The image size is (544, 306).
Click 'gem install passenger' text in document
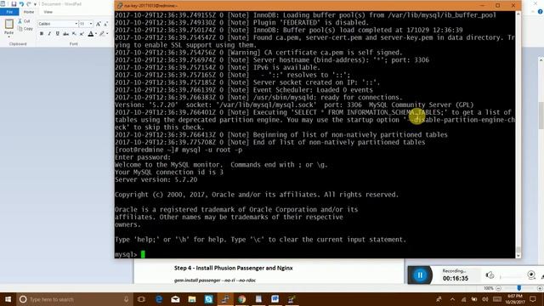pyautogui.click(x=215, y=280)
